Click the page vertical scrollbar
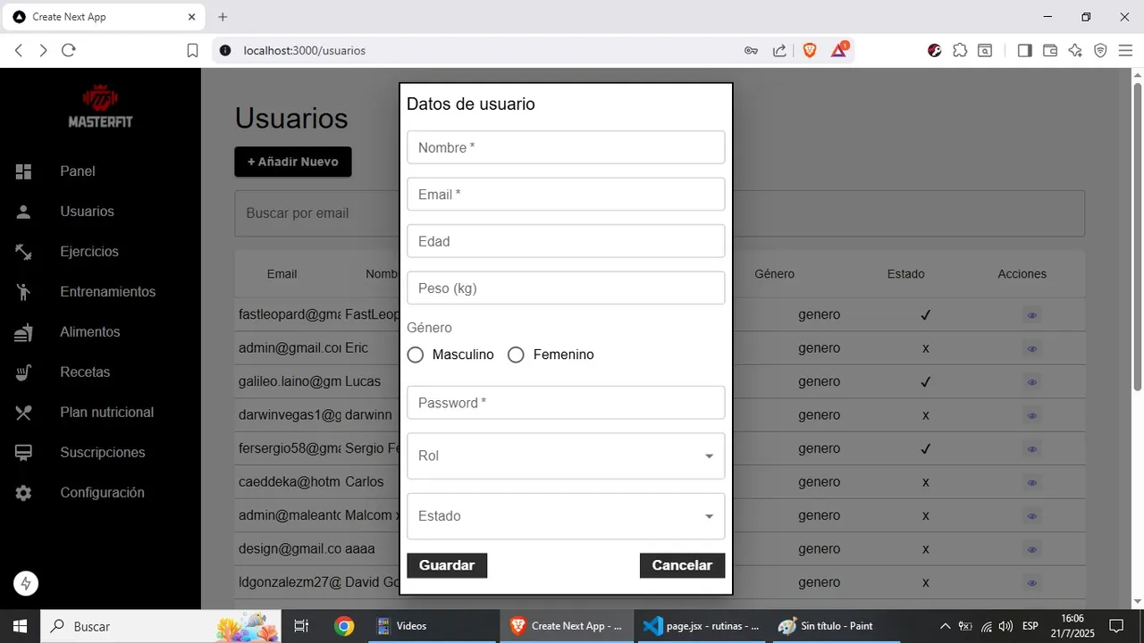Image resolution: width=1144 pixels, height=643 pixels. point(1138,237)
